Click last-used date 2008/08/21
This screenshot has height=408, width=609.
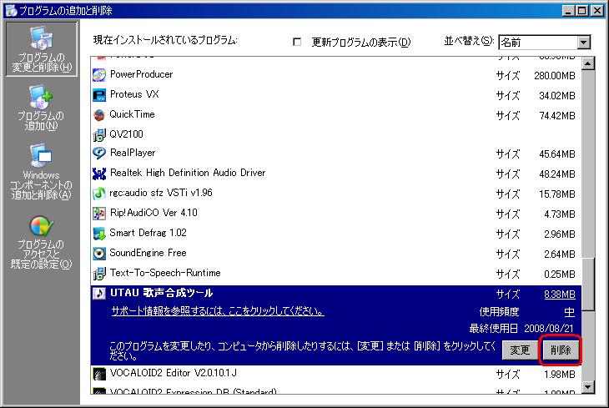[x=548, y=329]
